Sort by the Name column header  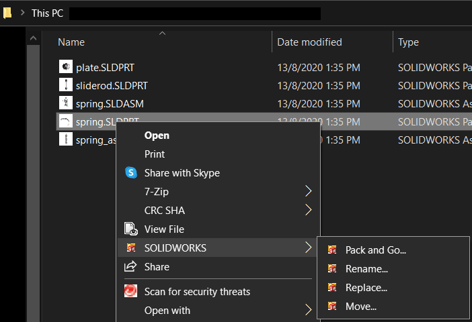pos(71,42)
